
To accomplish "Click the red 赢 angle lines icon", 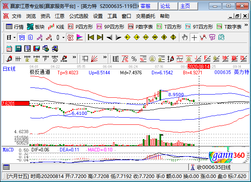I will tap(235, 59).
